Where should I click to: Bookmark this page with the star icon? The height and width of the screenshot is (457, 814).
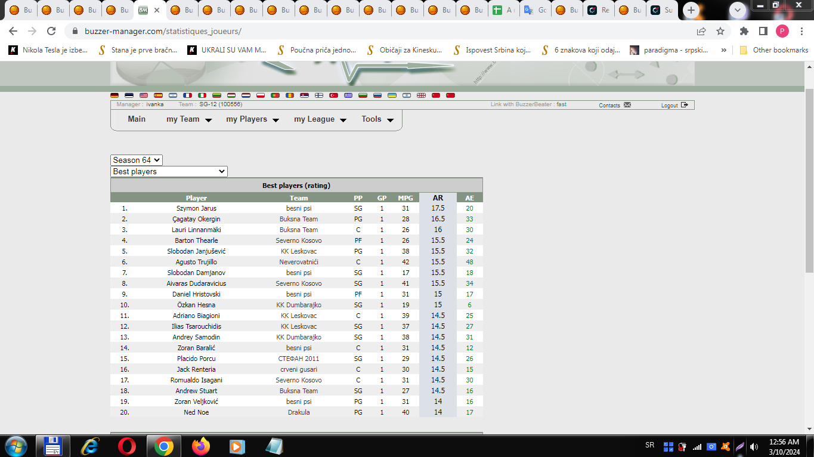click(x=720, y=31)
